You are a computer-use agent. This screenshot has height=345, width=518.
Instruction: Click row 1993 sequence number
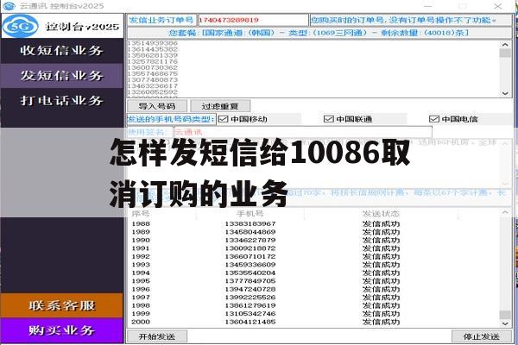click(141, 265)
